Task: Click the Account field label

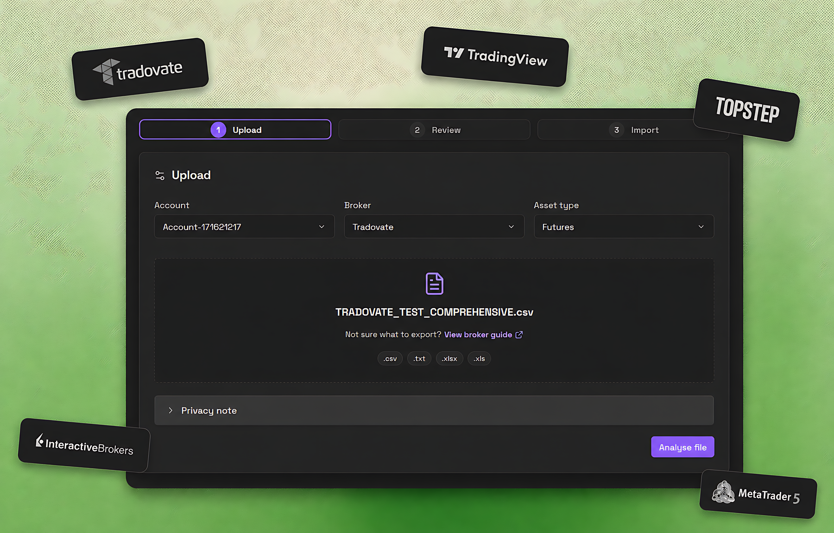Action: coord(172,205)
